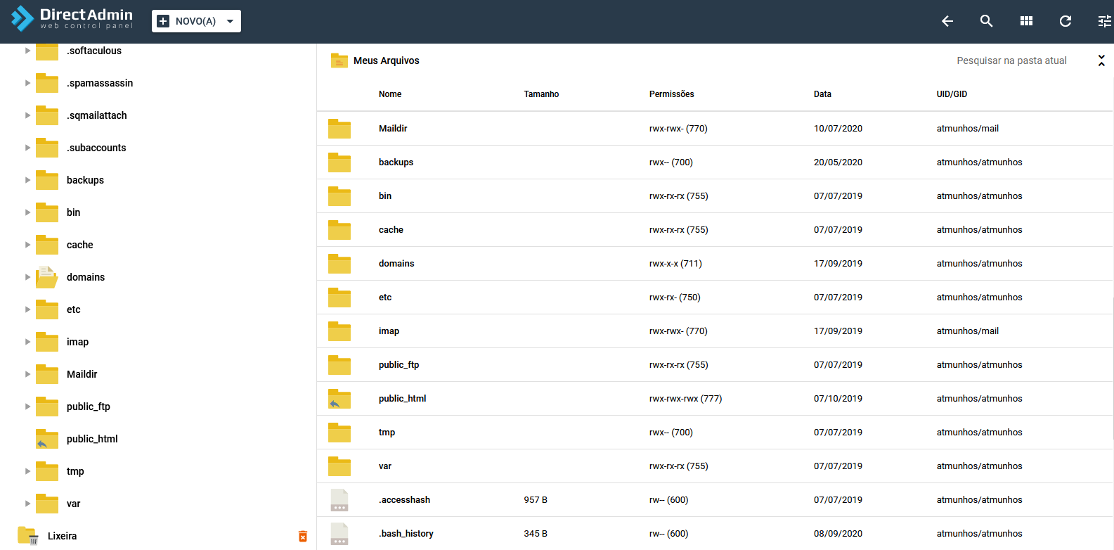Open the settings sliders icon
The image size is (1114, 550).
(1105, 21)
